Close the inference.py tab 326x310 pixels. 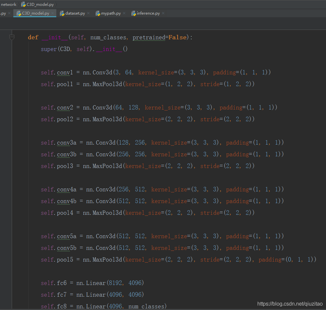point(163,13)
